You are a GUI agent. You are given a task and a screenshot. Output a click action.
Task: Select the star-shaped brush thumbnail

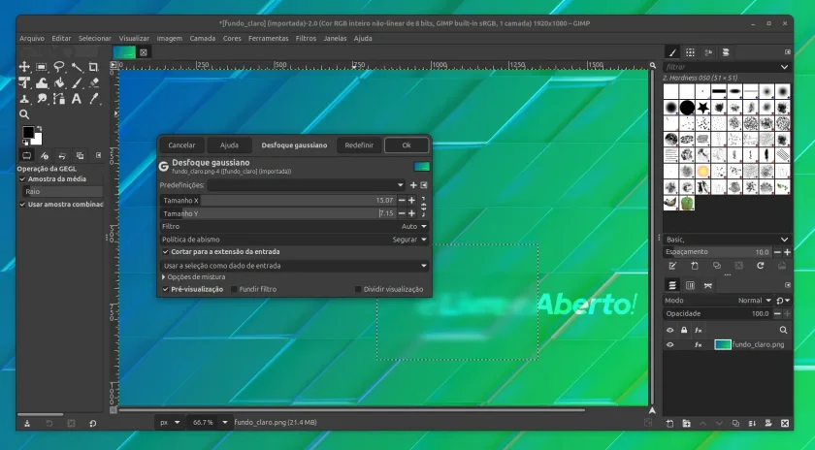click(703, 108)
